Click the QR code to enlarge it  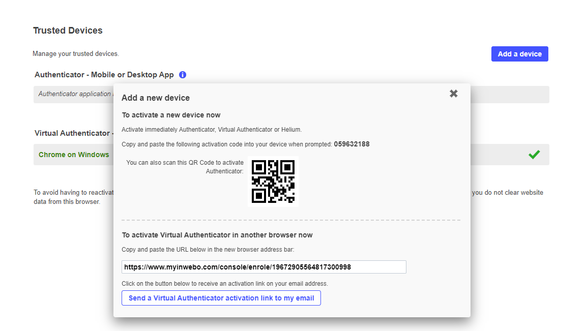(273, 181)
